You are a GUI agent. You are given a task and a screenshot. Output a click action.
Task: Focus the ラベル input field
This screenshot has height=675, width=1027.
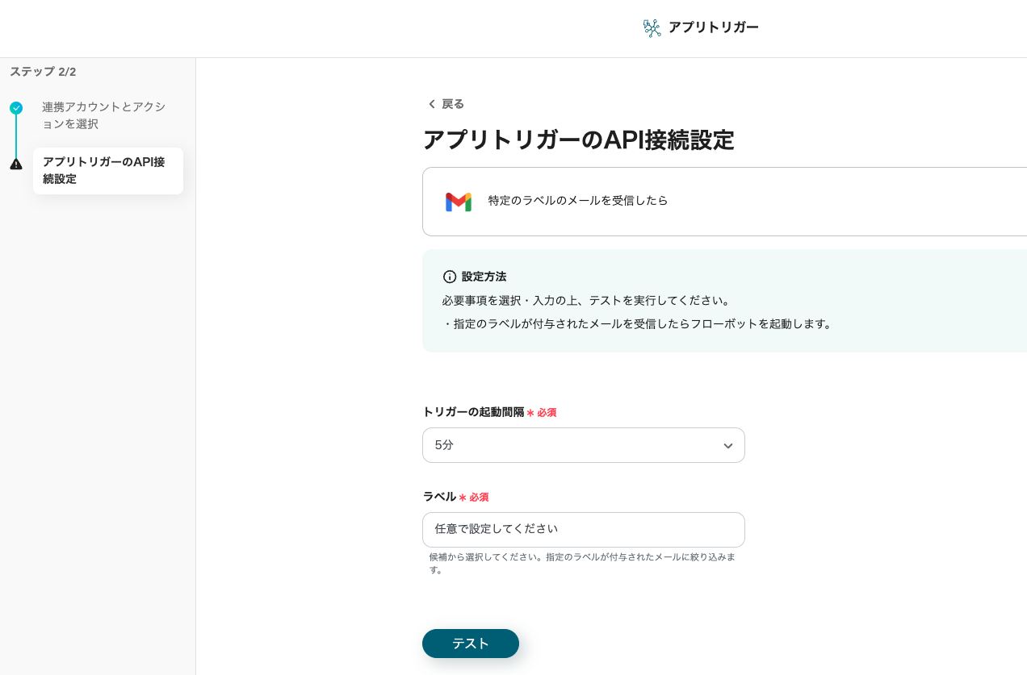(583, 530)
